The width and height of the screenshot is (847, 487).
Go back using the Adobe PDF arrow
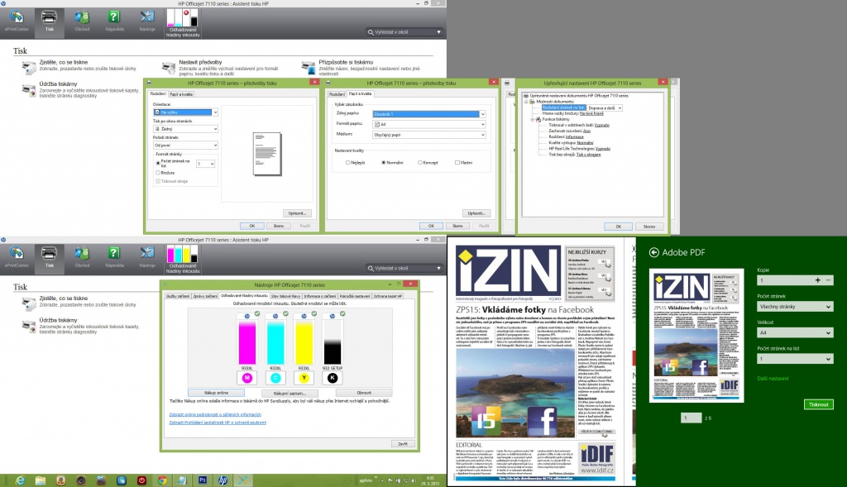pos(653,252)
